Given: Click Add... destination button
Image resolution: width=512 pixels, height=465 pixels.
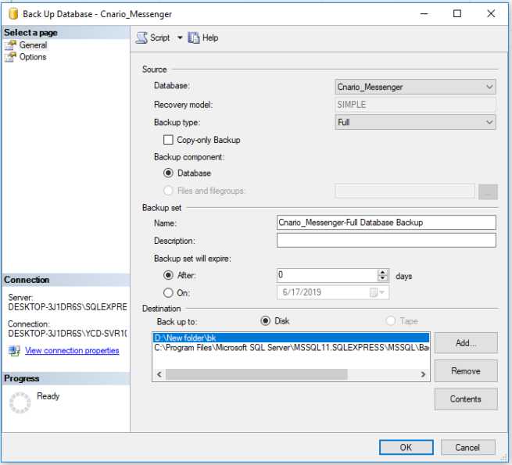Looking at the screenshot, I should tap(466, 343).
